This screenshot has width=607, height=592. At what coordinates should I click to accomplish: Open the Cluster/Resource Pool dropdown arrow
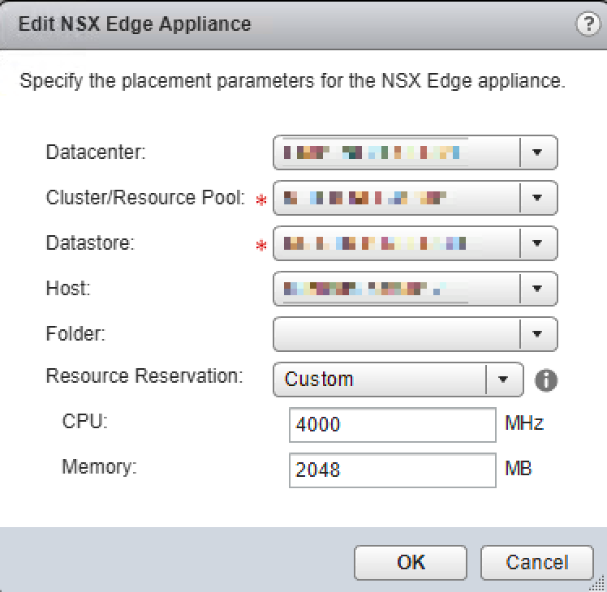[x=538, y=197]
